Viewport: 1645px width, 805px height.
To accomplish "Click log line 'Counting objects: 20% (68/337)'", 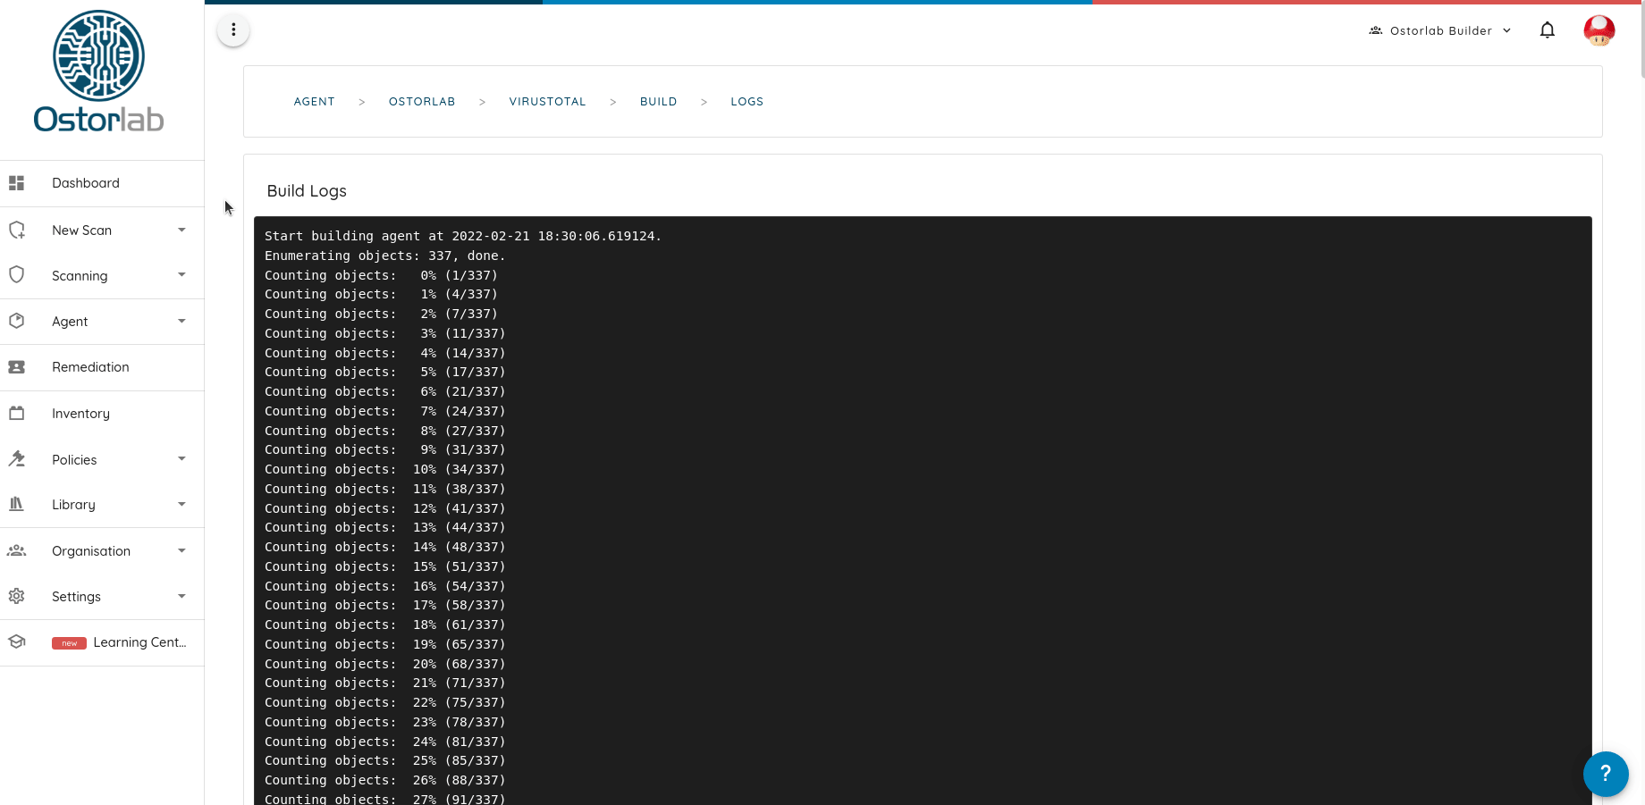I will [385, 664].
